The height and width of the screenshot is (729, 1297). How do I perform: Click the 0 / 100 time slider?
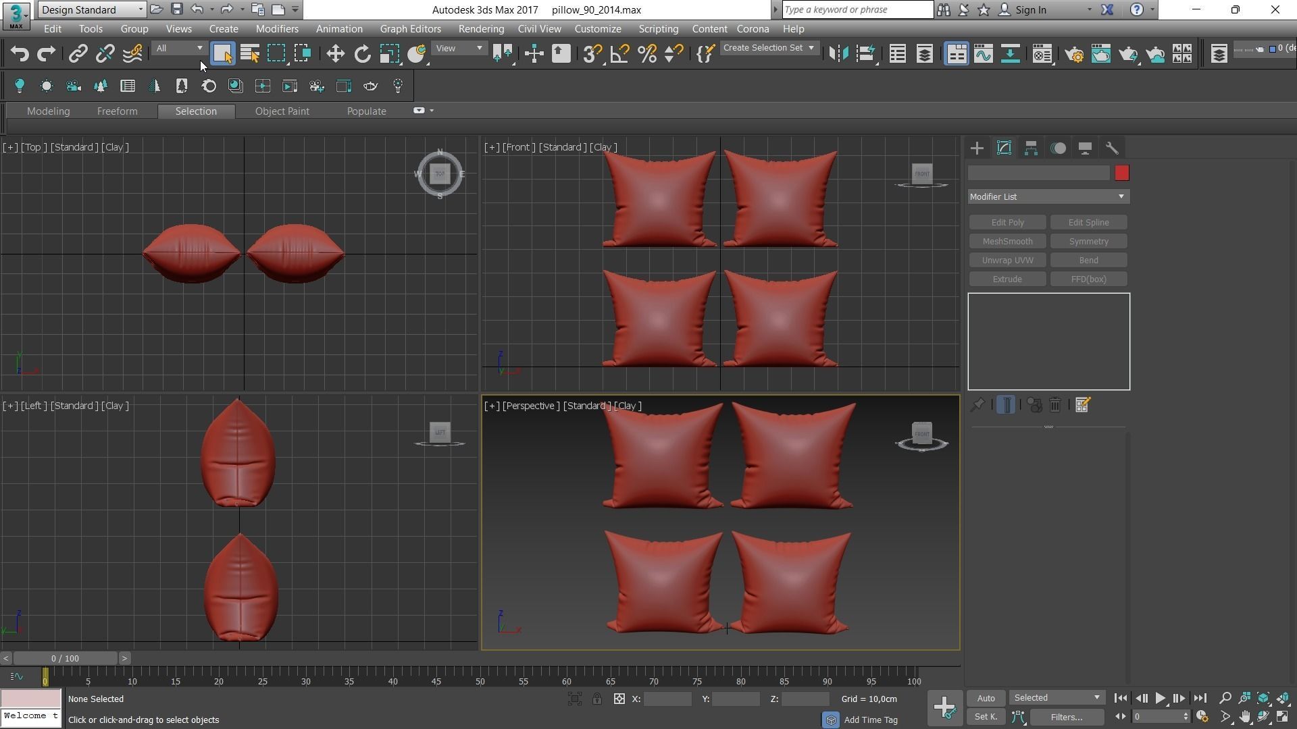coord(65,658)
